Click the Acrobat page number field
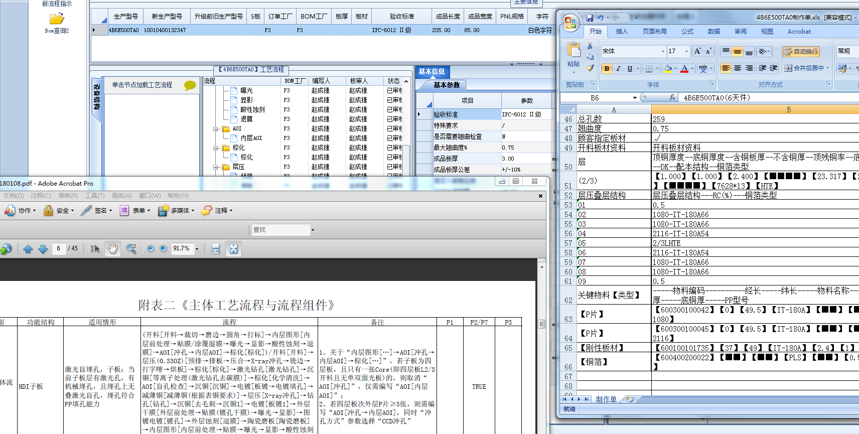Viewport: 859px width, 434px height. coord(59,248)
